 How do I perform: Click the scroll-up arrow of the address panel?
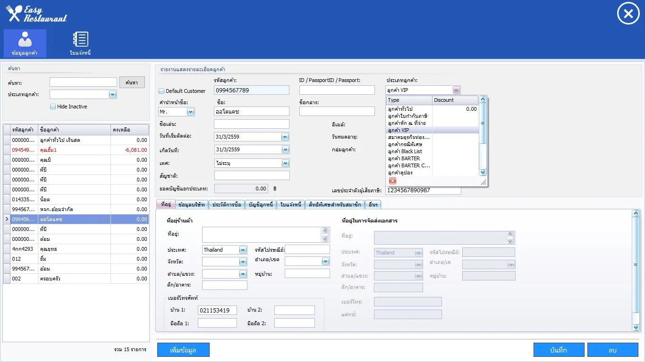click(x=636, y=214)
